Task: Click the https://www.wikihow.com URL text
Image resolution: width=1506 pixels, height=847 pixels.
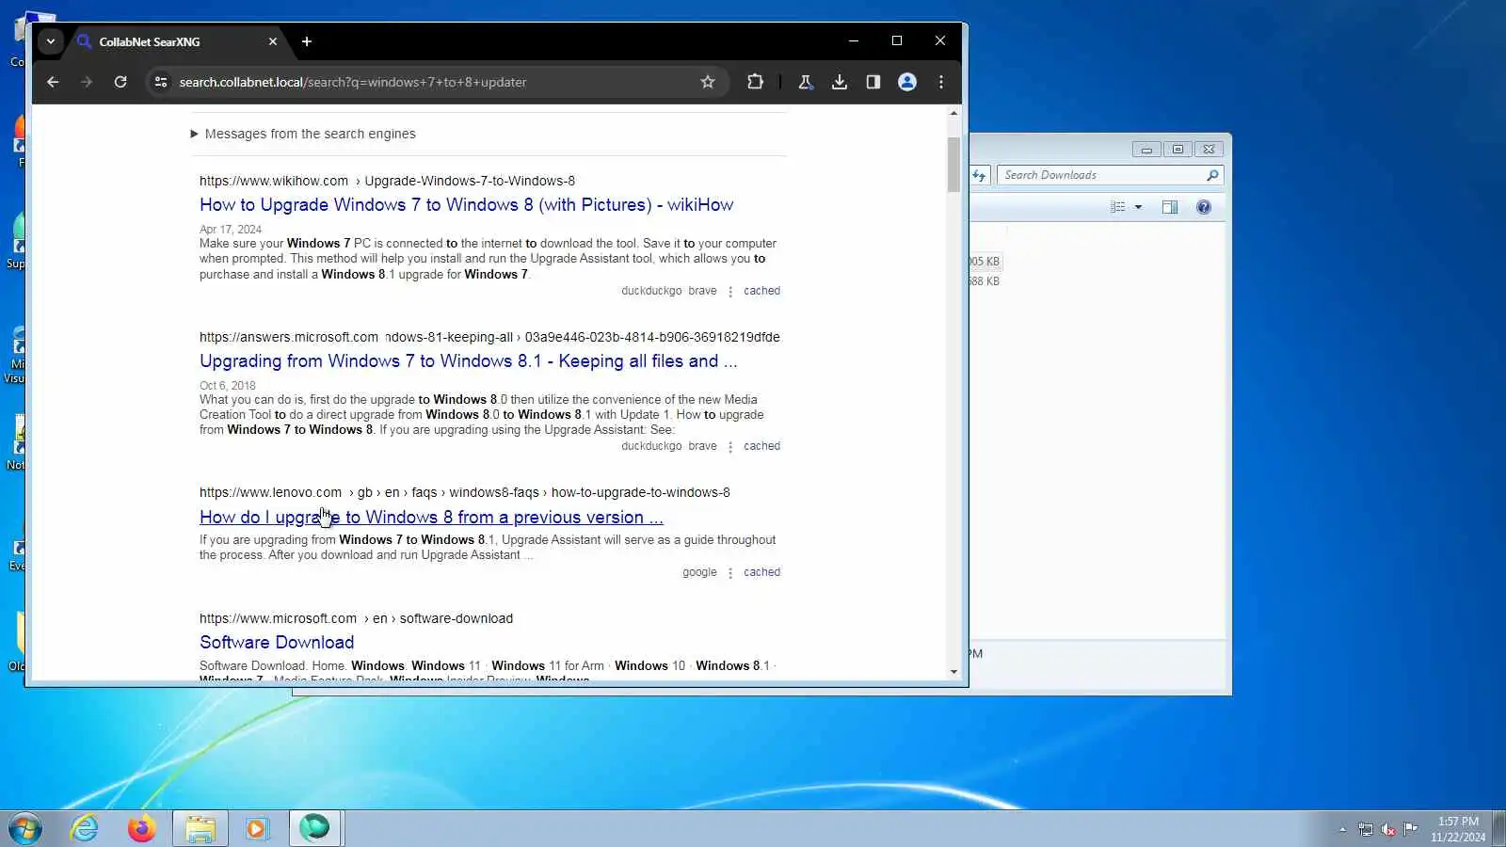Action: 274,181
